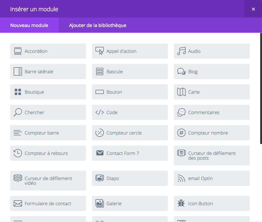This screenshot has width=262, height=222.
Task: Click the module list vertical scrollbar
Action: (261, 88)
